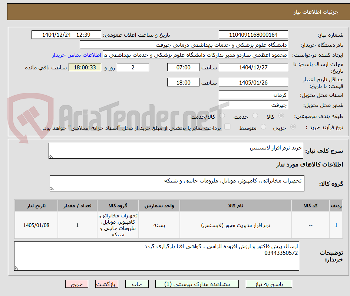This screenshot has height=296, width=350.
Task: Click the delivery province field 'کرمان'
Action: click(253, 95)
